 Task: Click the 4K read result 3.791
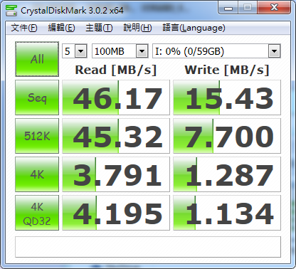[116, 174]
